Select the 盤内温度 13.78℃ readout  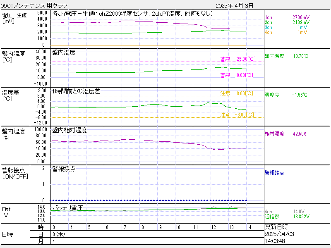click(x=286, y=56)
